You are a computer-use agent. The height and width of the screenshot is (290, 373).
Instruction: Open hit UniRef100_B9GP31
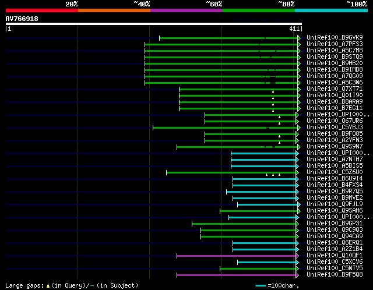tap(335, 224)
